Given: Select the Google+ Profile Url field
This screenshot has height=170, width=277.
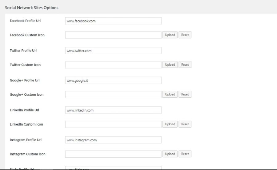Looking at the screenshot, I should pos(113,81).
